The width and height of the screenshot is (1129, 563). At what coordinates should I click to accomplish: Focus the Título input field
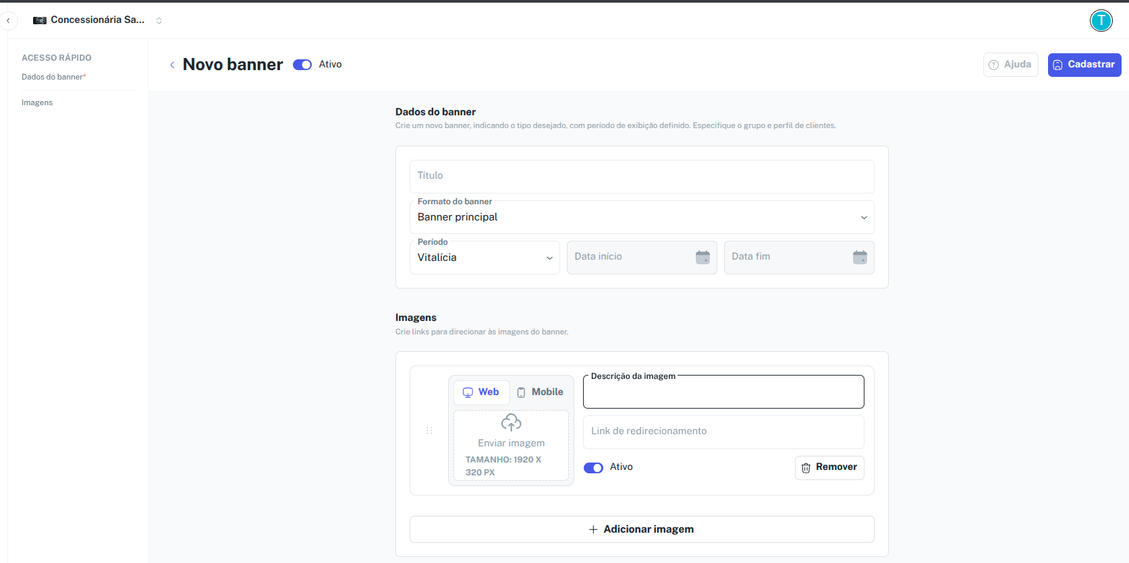pyautogui.click(x=642, y=177)
